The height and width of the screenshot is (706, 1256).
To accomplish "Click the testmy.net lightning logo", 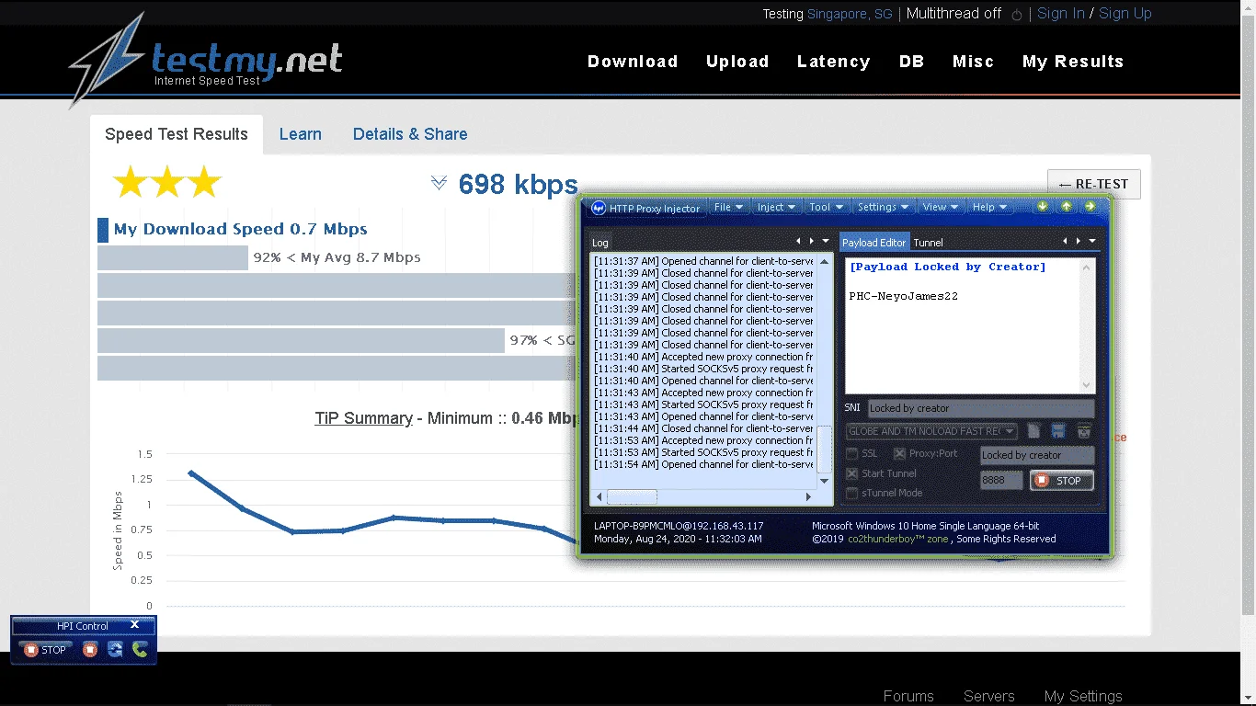I will click(x=107, y=60).
